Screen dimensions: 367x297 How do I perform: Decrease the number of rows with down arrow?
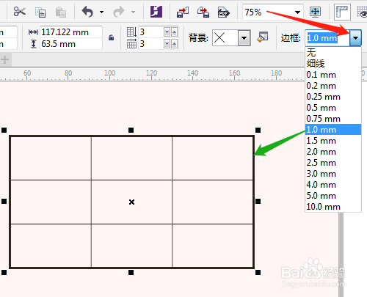coord(167,32)
